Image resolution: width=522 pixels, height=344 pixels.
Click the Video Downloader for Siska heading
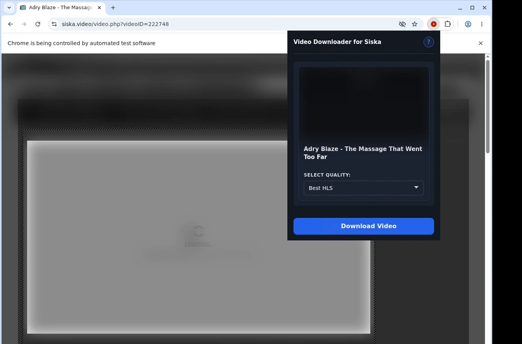pos(337,42)
